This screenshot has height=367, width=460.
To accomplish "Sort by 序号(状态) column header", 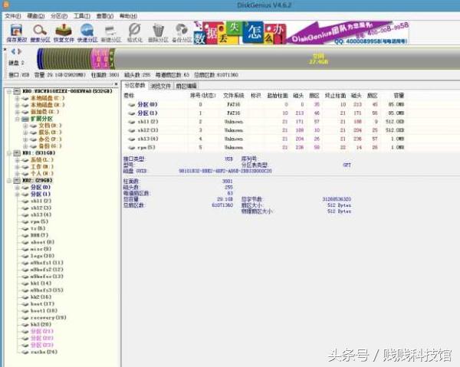I will (203, 96).
